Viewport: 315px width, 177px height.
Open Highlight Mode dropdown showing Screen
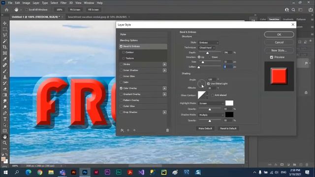[x=211, y=103]
